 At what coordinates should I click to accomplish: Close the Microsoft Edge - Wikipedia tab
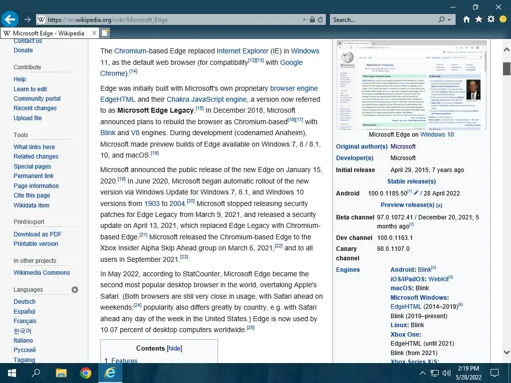point(94,33)
